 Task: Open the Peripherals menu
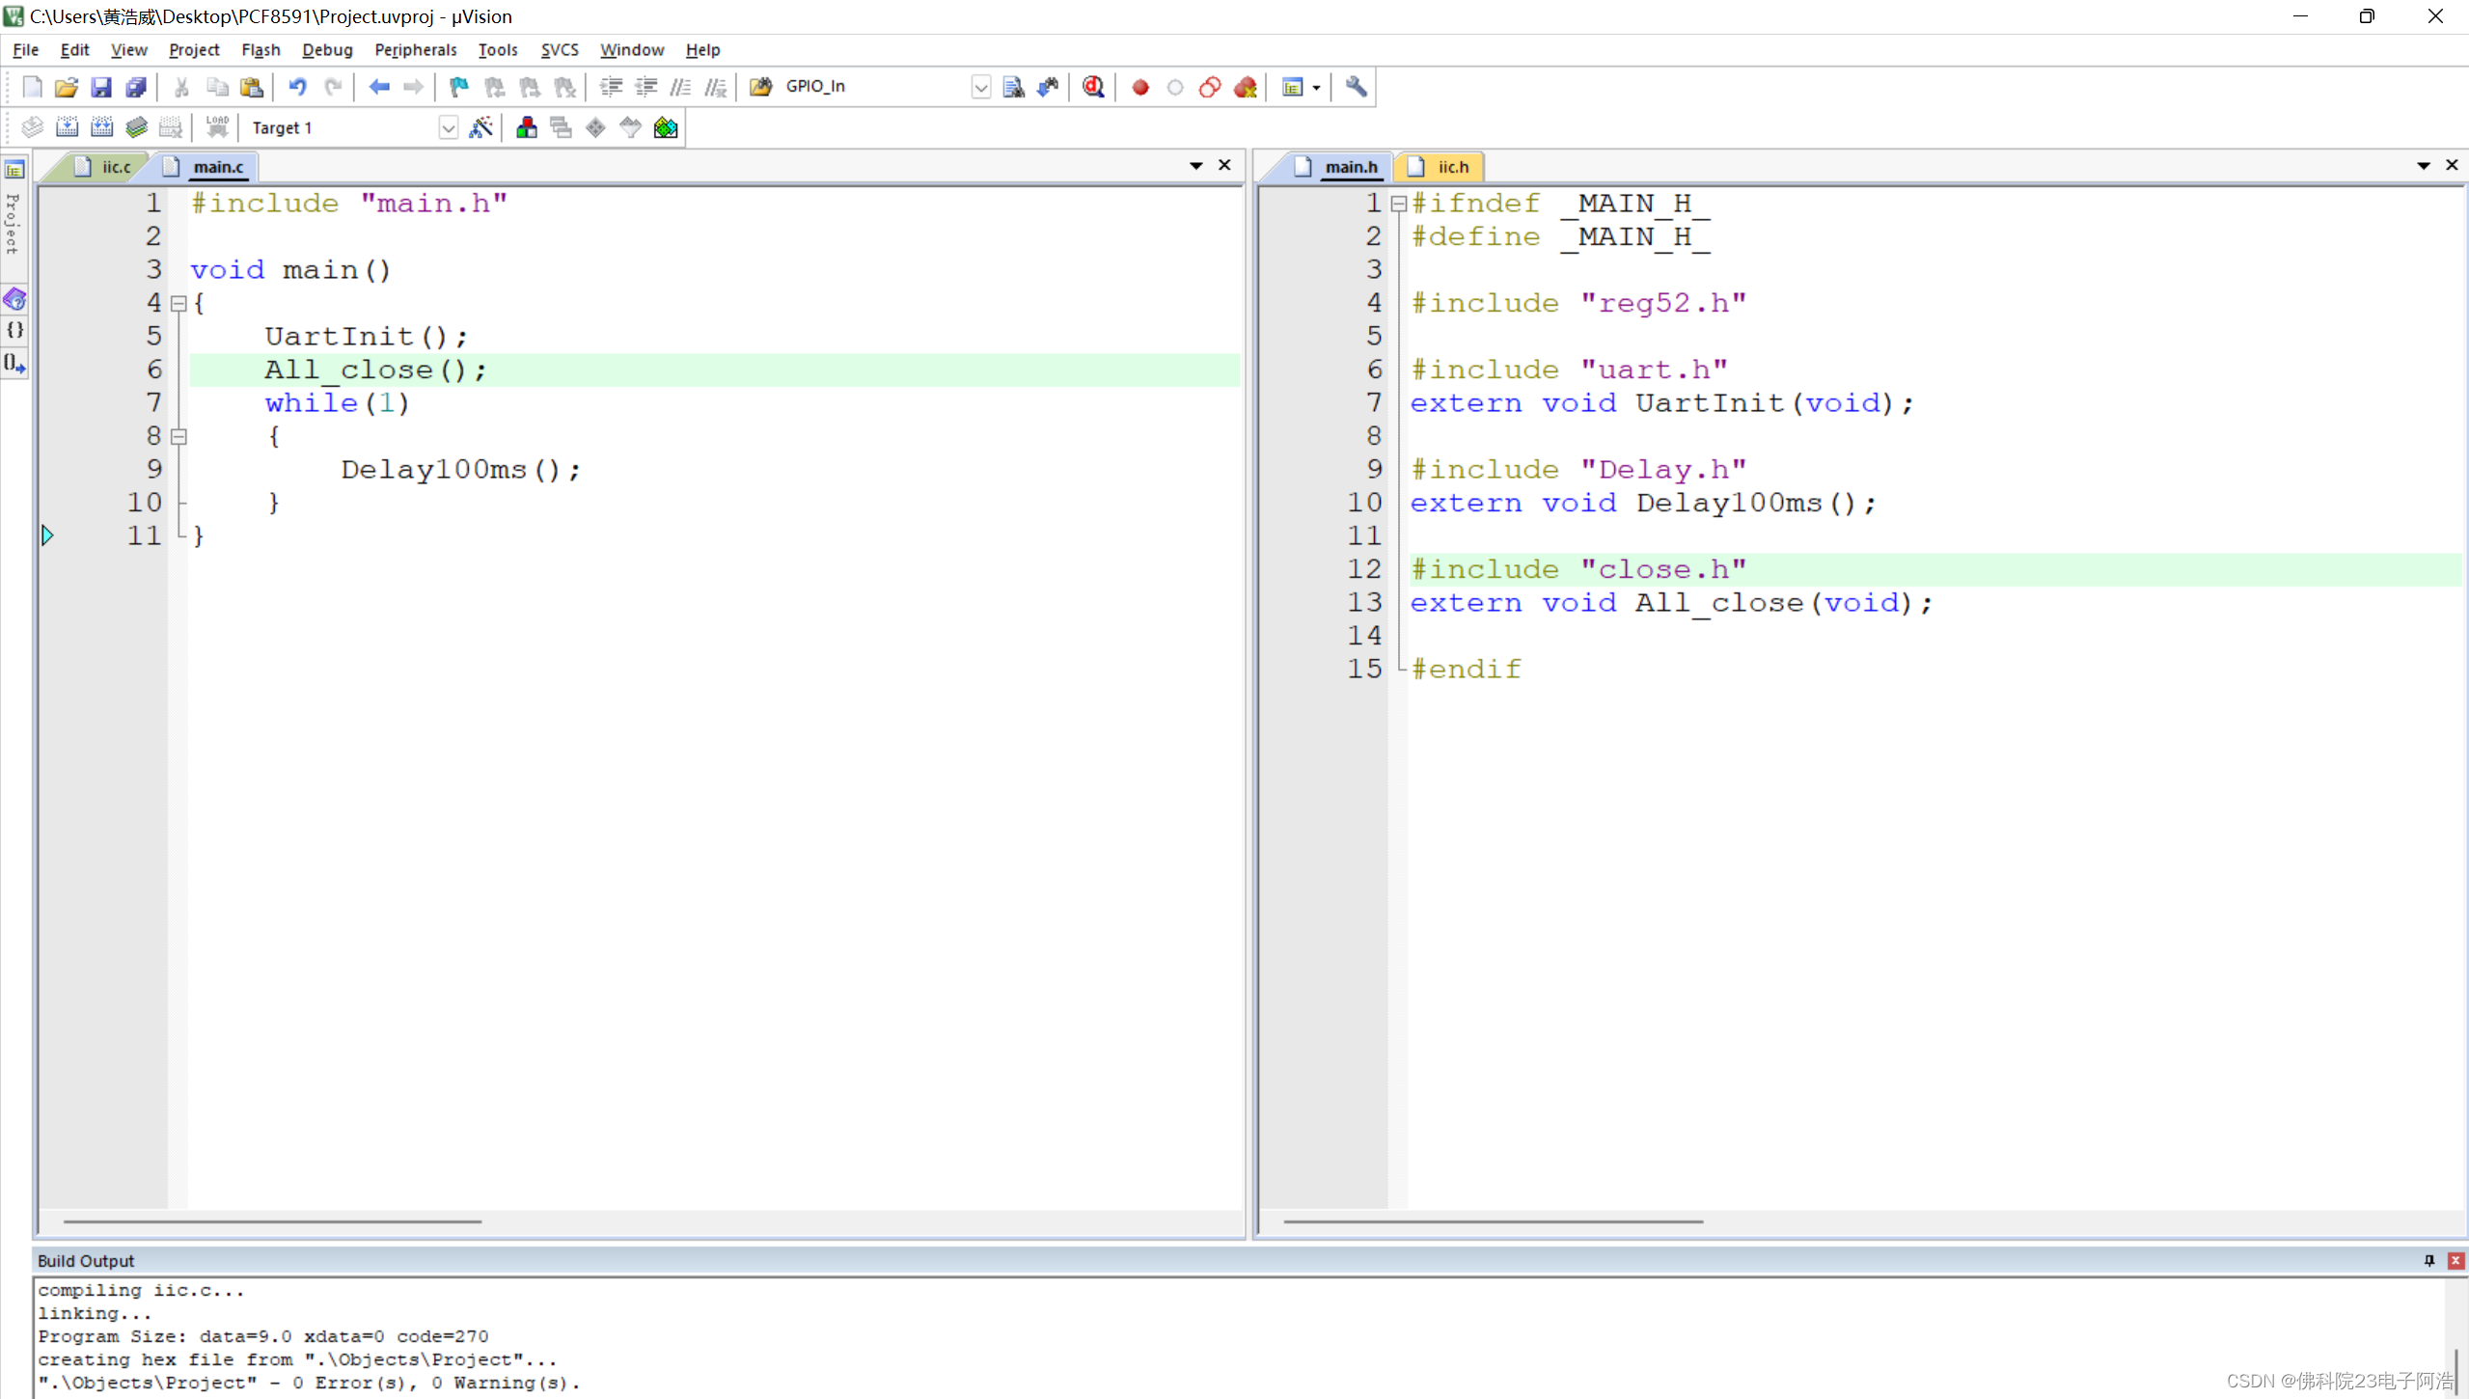415,49
